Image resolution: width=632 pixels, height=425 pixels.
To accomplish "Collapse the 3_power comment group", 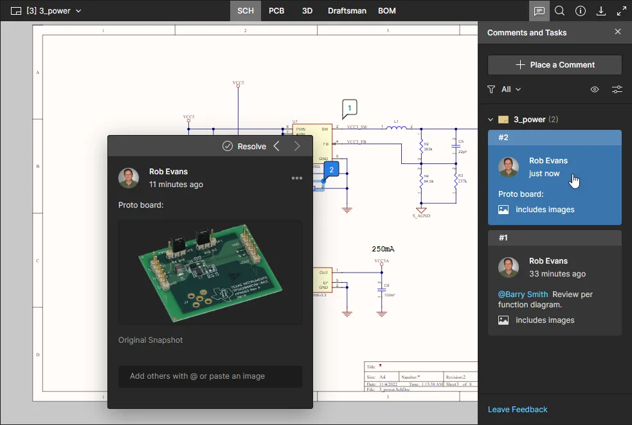I will click(x=491, y=120).
